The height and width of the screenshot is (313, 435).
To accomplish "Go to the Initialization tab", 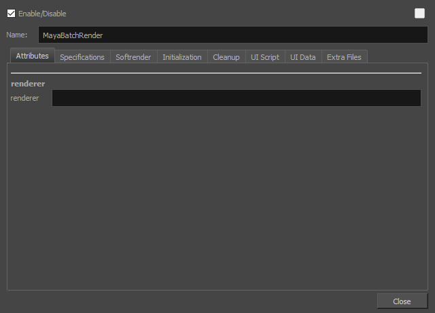I will (182, 57).
